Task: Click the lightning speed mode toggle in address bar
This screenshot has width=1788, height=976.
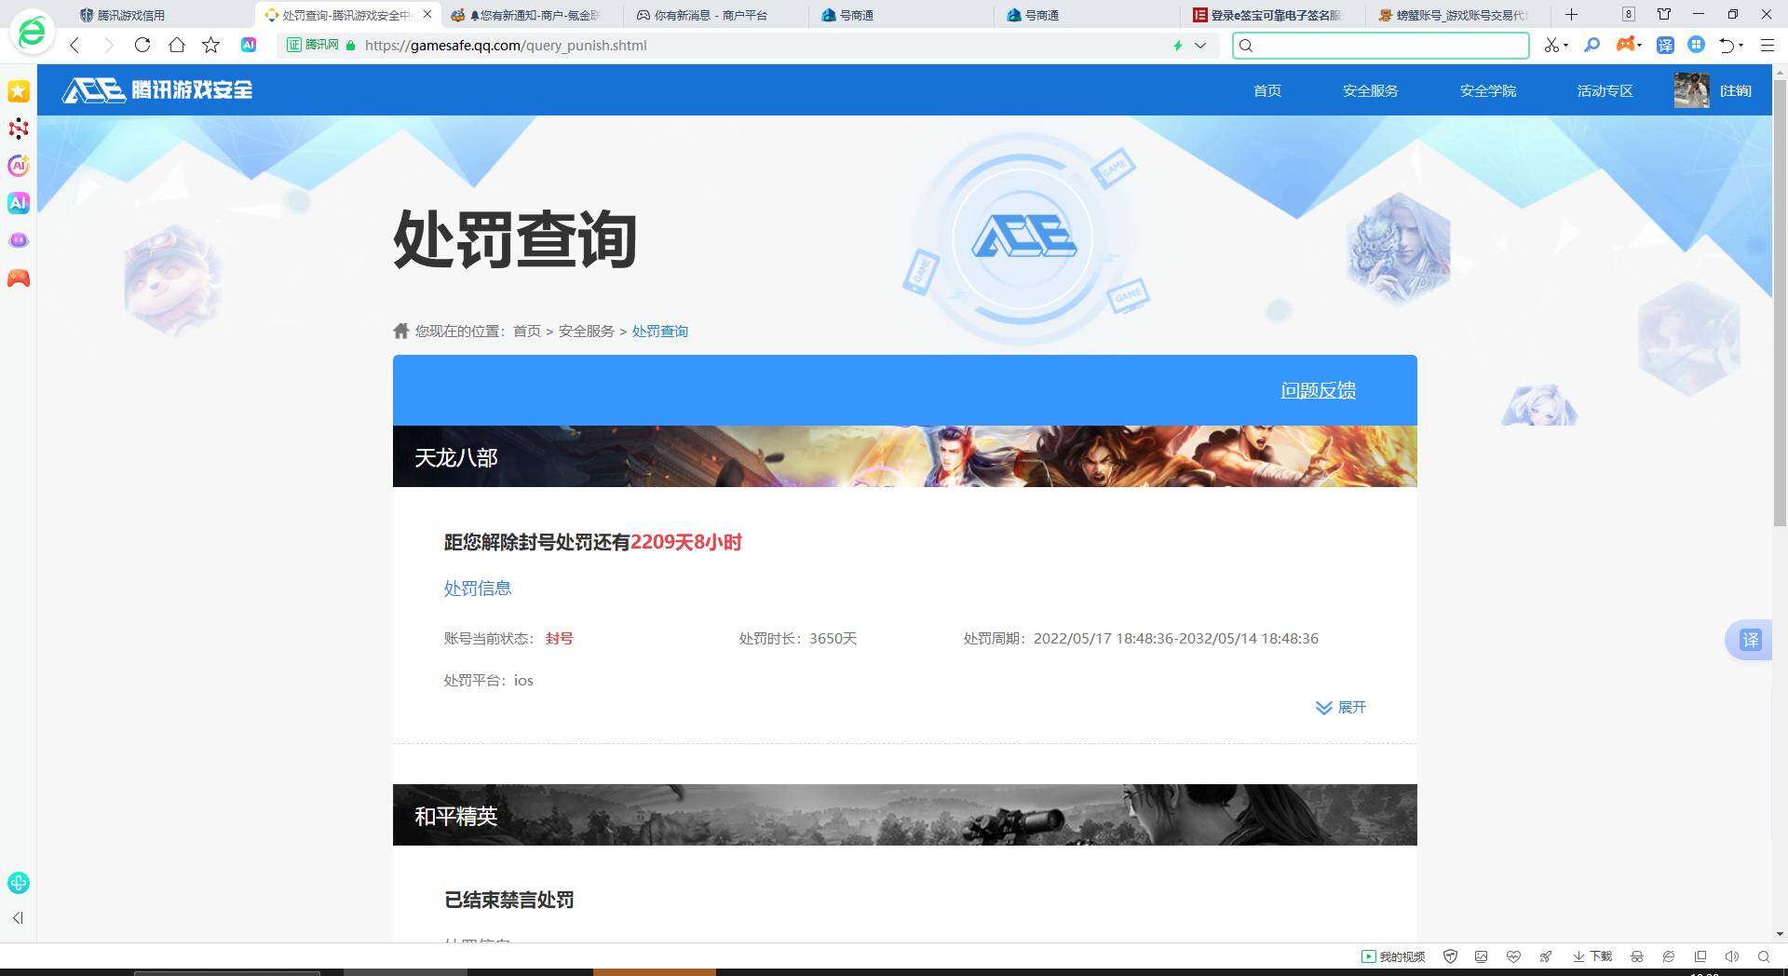Action: pos(1177,45)
